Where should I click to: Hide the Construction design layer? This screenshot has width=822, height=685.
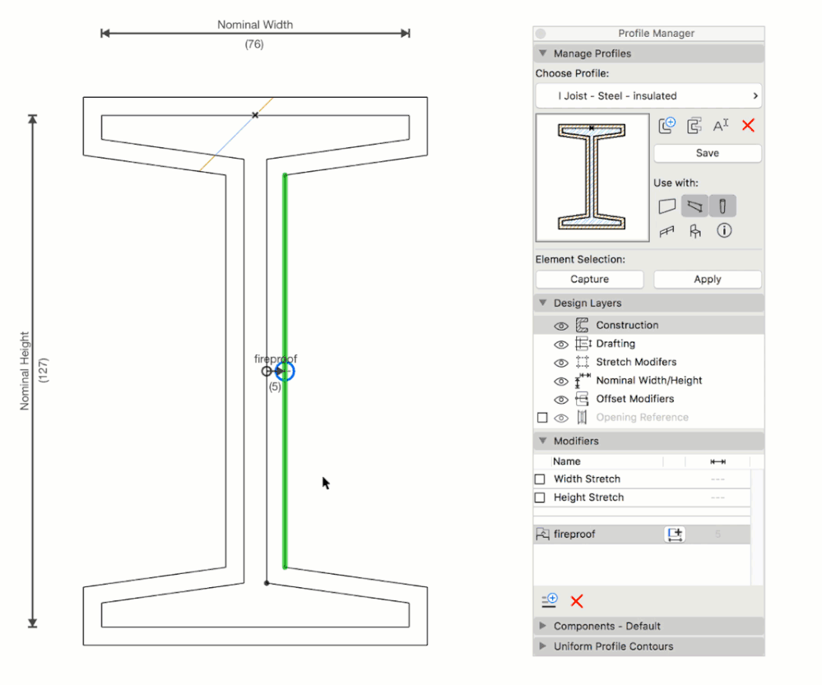tap(561, 326)
